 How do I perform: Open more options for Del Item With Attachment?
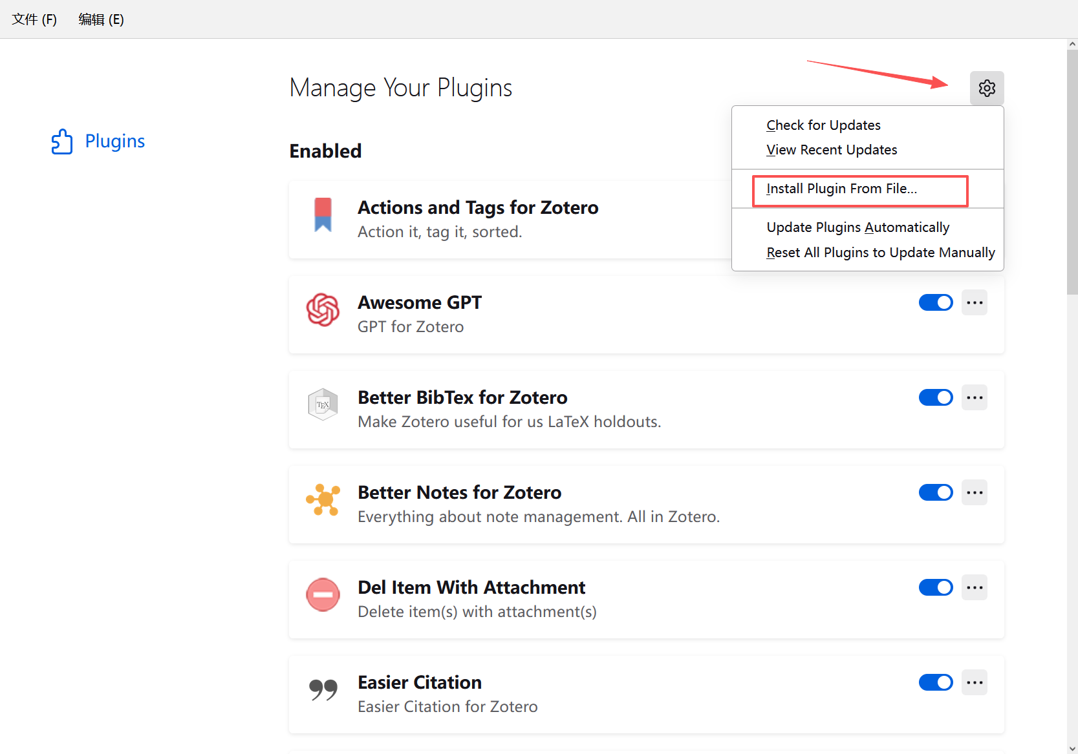[x=974, y=587]
